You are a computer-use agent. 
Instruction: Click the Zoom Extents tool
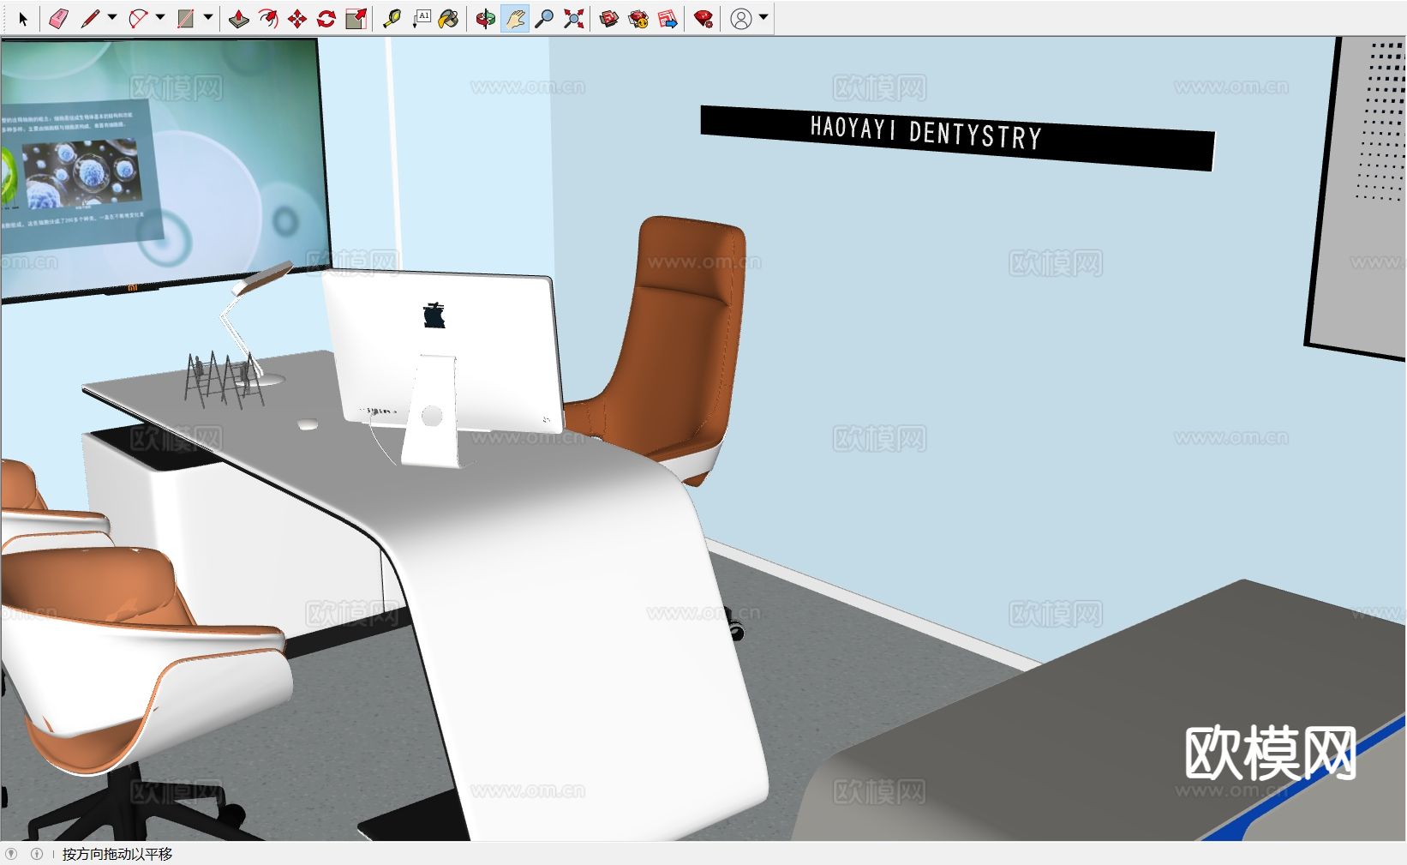(573, 18)
